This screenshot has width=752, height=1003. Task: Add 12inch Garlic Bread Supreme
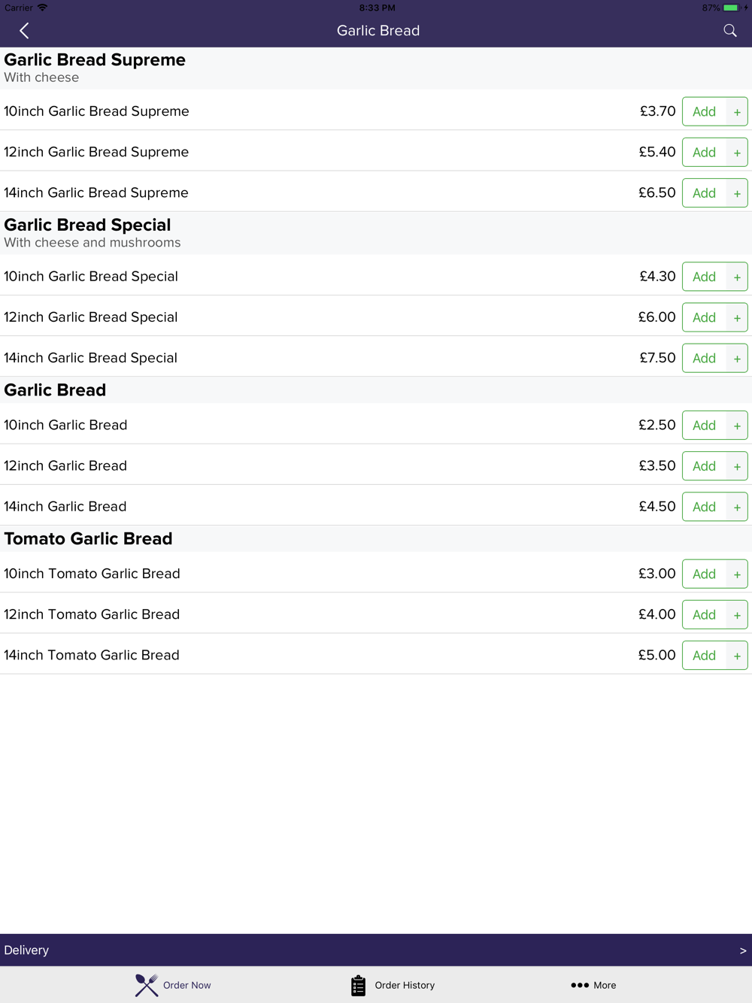[x=705, y=152]
